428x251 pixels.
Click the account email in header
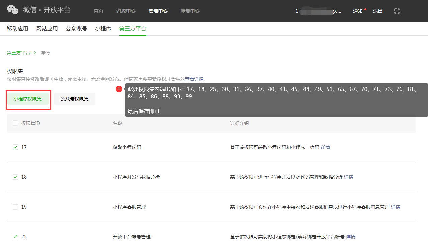click(x=318, y=11)
